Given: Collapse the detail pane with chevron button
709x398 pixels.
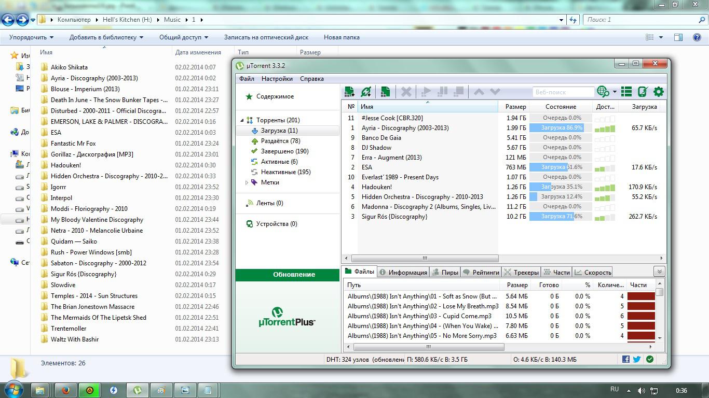Looking at the screenshot, I should point(659,272).
